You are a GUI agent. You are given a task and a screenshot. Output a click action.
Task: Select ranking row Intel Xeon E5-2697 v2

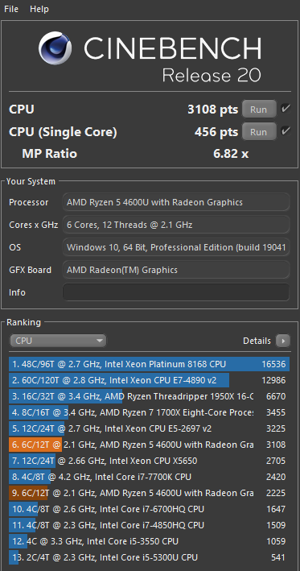click(149, 428)
